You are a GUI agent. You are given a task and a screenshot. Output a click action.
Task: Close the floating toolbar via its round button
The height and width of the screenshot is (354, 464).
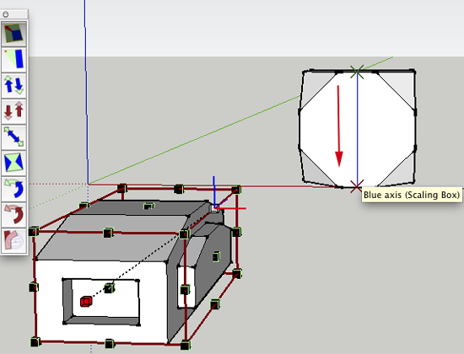pyautogui.click(x=6, y=14)
